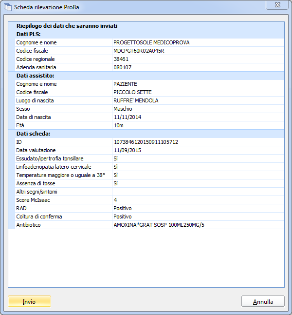Click the RAD value 'Positivo'

point(123,208)
